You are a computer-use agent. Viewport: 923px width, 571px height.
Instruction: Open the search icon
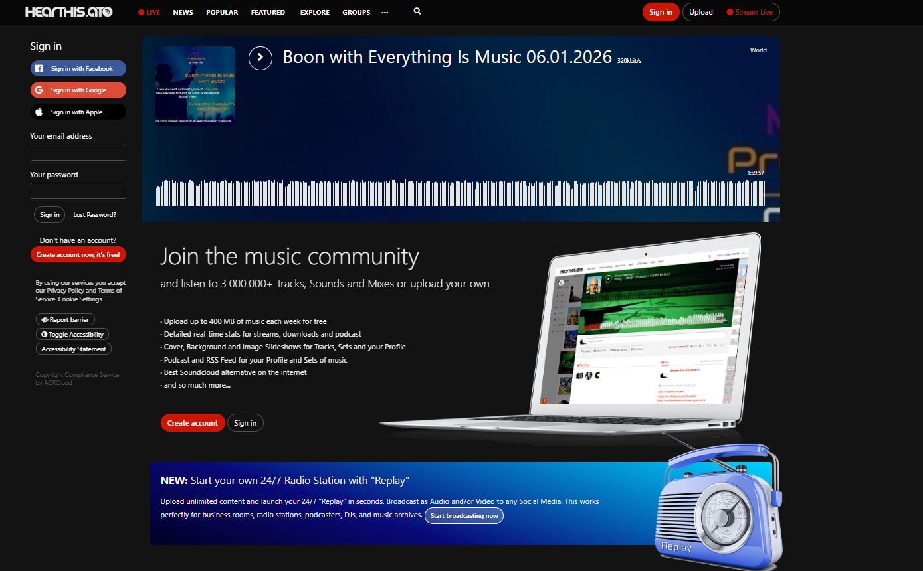417,12
